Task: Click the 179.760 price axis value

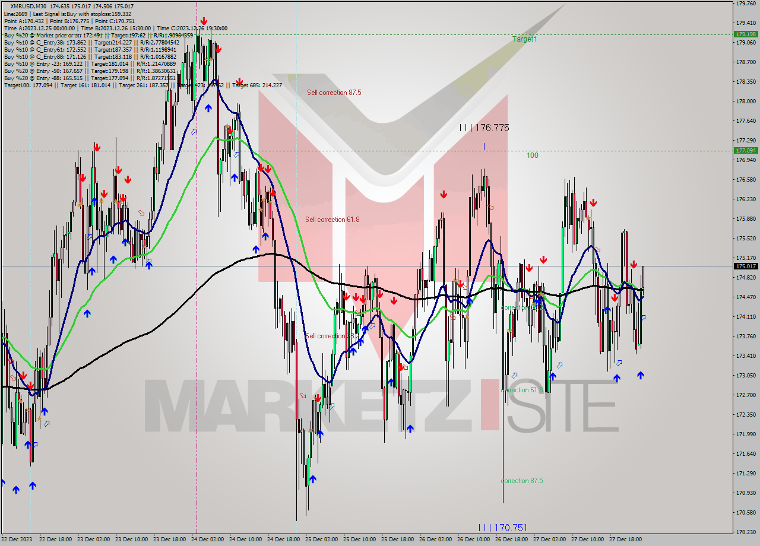Action: click(746, 4)
